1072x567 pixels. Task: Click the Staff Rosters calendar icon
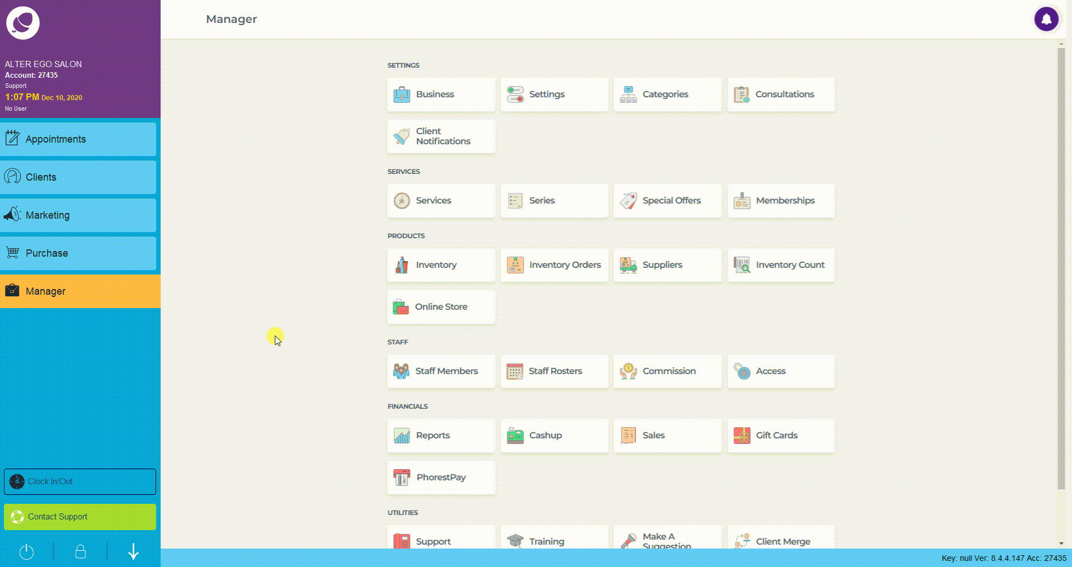click(x=515, y=371)
